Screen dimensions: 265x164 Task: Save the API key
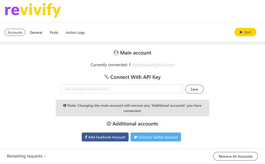coord(194,89)
